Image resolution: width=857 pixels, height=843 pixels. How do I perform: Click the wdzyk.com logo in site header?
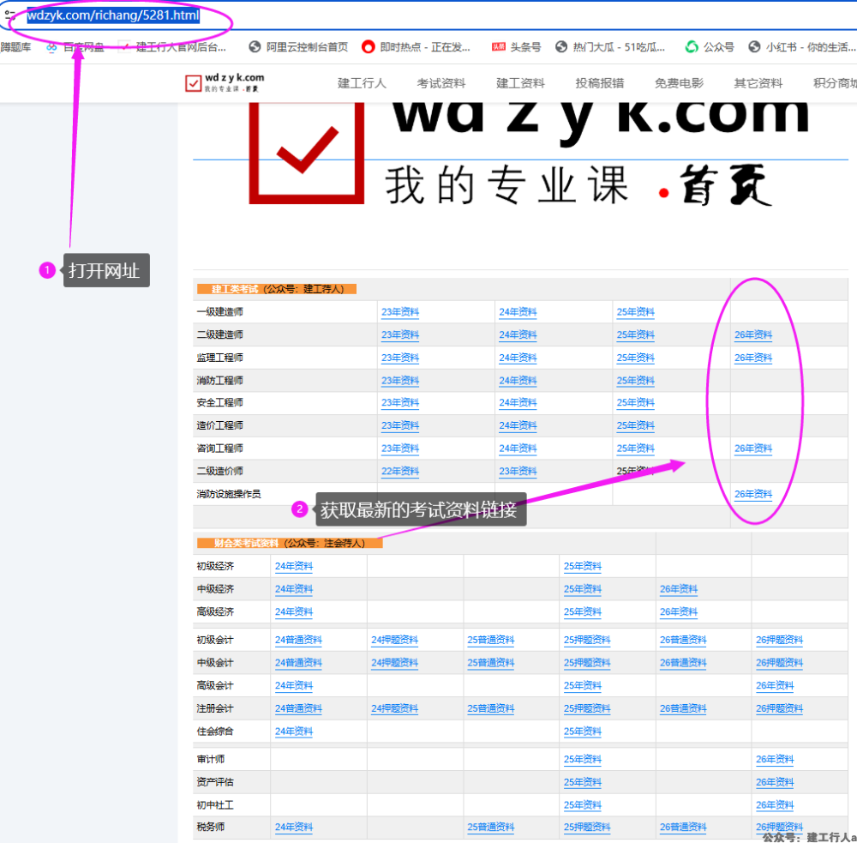point(225,83)
